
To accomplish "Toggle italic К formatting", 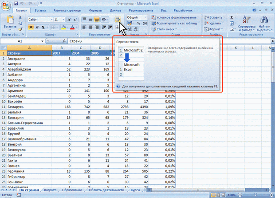I will [x=37, y=27].
